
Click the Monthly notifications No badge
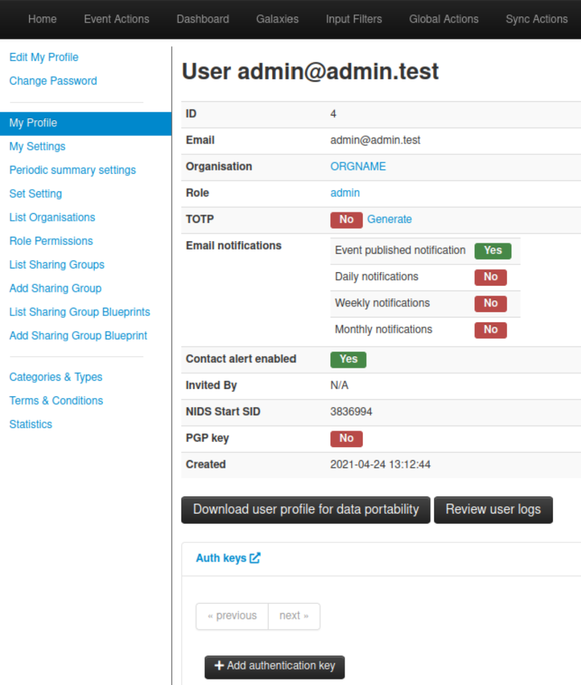(x=490, y=330)
